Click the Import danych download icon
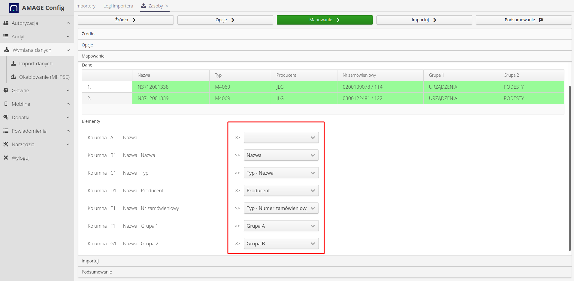 [14, 64]
